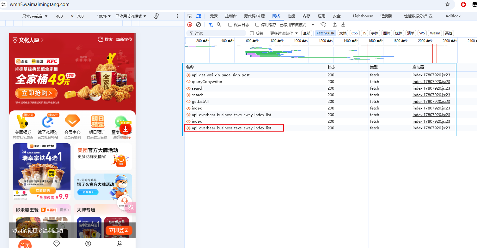Open initiator link for queryCopywriter row
The width and height of the screenshot is (477, 248).
431,82
